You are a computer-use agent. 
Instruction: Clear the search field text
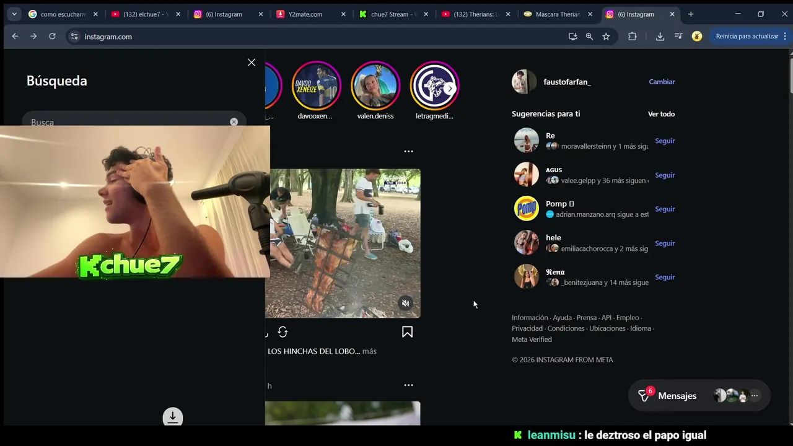coord(234,122)
